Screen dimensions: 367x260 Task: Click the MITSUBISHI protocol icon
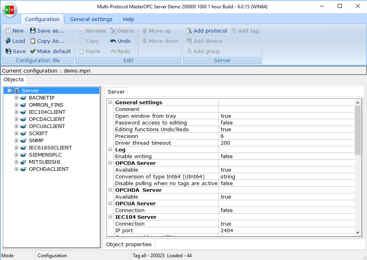click(23, 162)
